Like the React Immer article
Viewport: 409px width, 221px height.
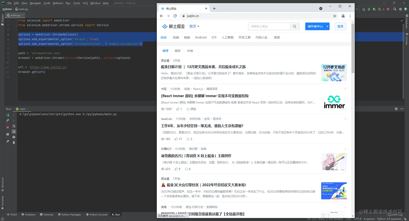coord(179,109)
